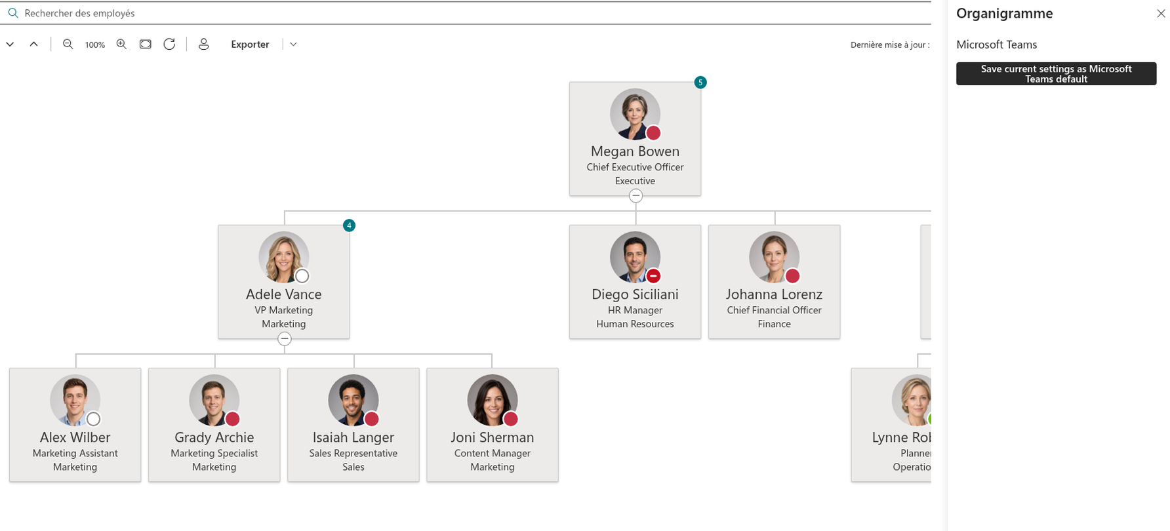Click the Microsoft Teams section label
The image size is (1170, 531).
[x=996, y=45]
